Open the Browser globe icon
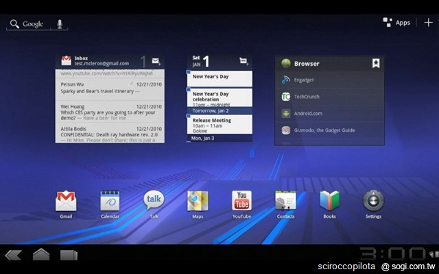Screen dimensions: 439x274 (286, 64)
